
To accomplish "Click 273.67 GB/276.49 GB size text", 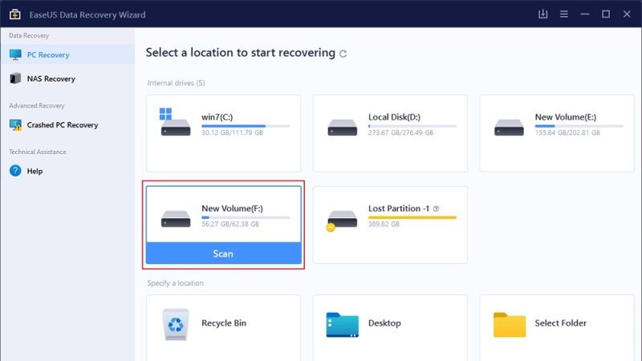I will coord(400,132).
